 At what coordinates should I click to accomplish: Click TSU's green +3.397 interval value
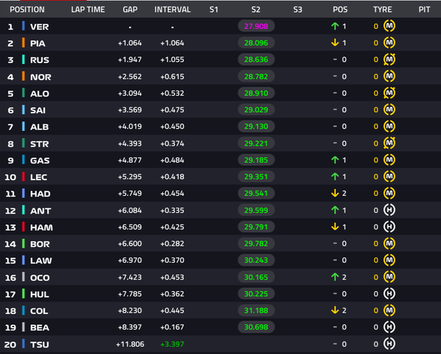pos(172,344)
